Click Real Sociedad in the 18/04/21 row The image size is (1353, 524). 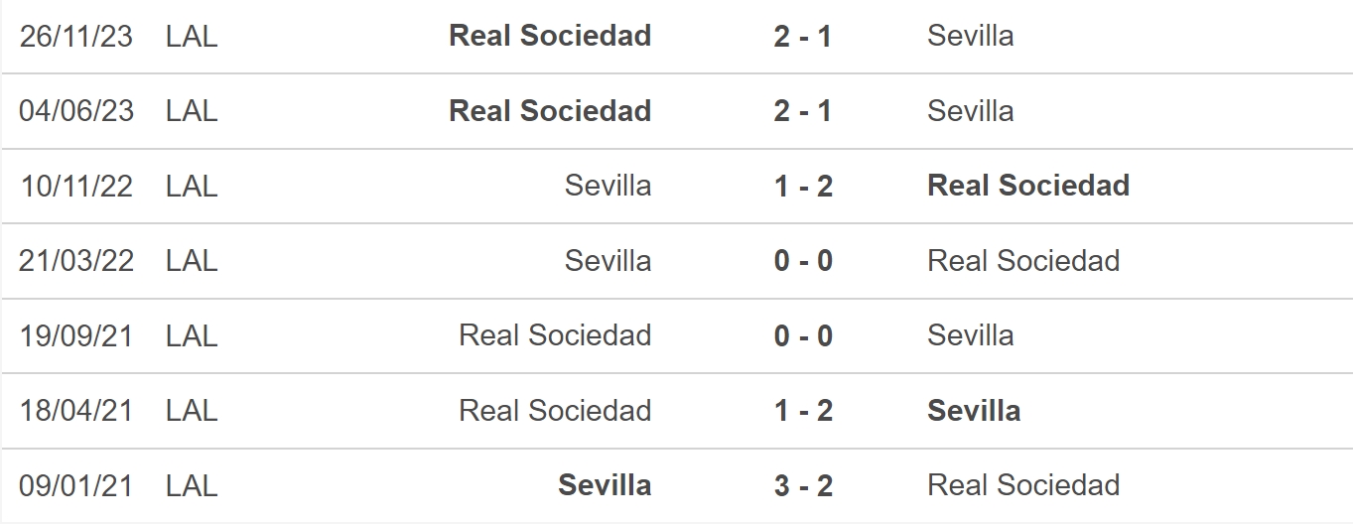pyautogui.click(x=555, y=411)
